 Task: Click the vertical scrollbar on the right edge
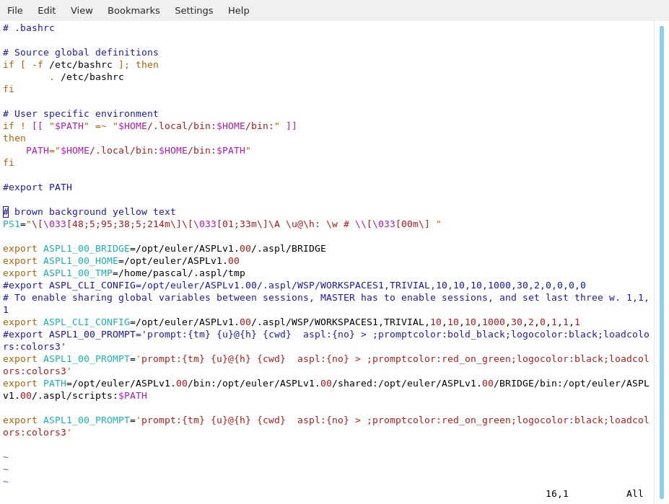point(661,260)
